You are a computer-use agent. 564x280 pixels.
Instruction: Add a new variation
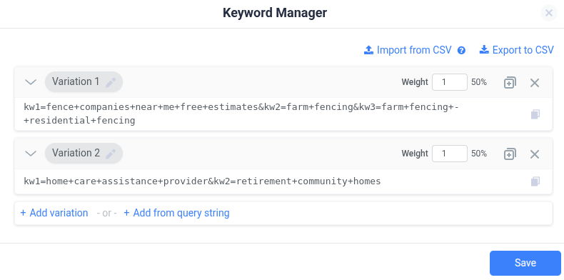(x=54, y=213)
